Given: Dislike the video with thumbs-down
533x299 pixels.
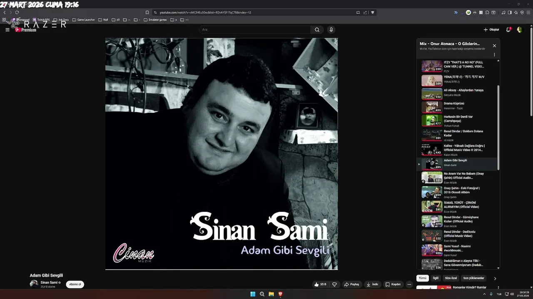Looking at the screenshot, I should tap(334, 284).
